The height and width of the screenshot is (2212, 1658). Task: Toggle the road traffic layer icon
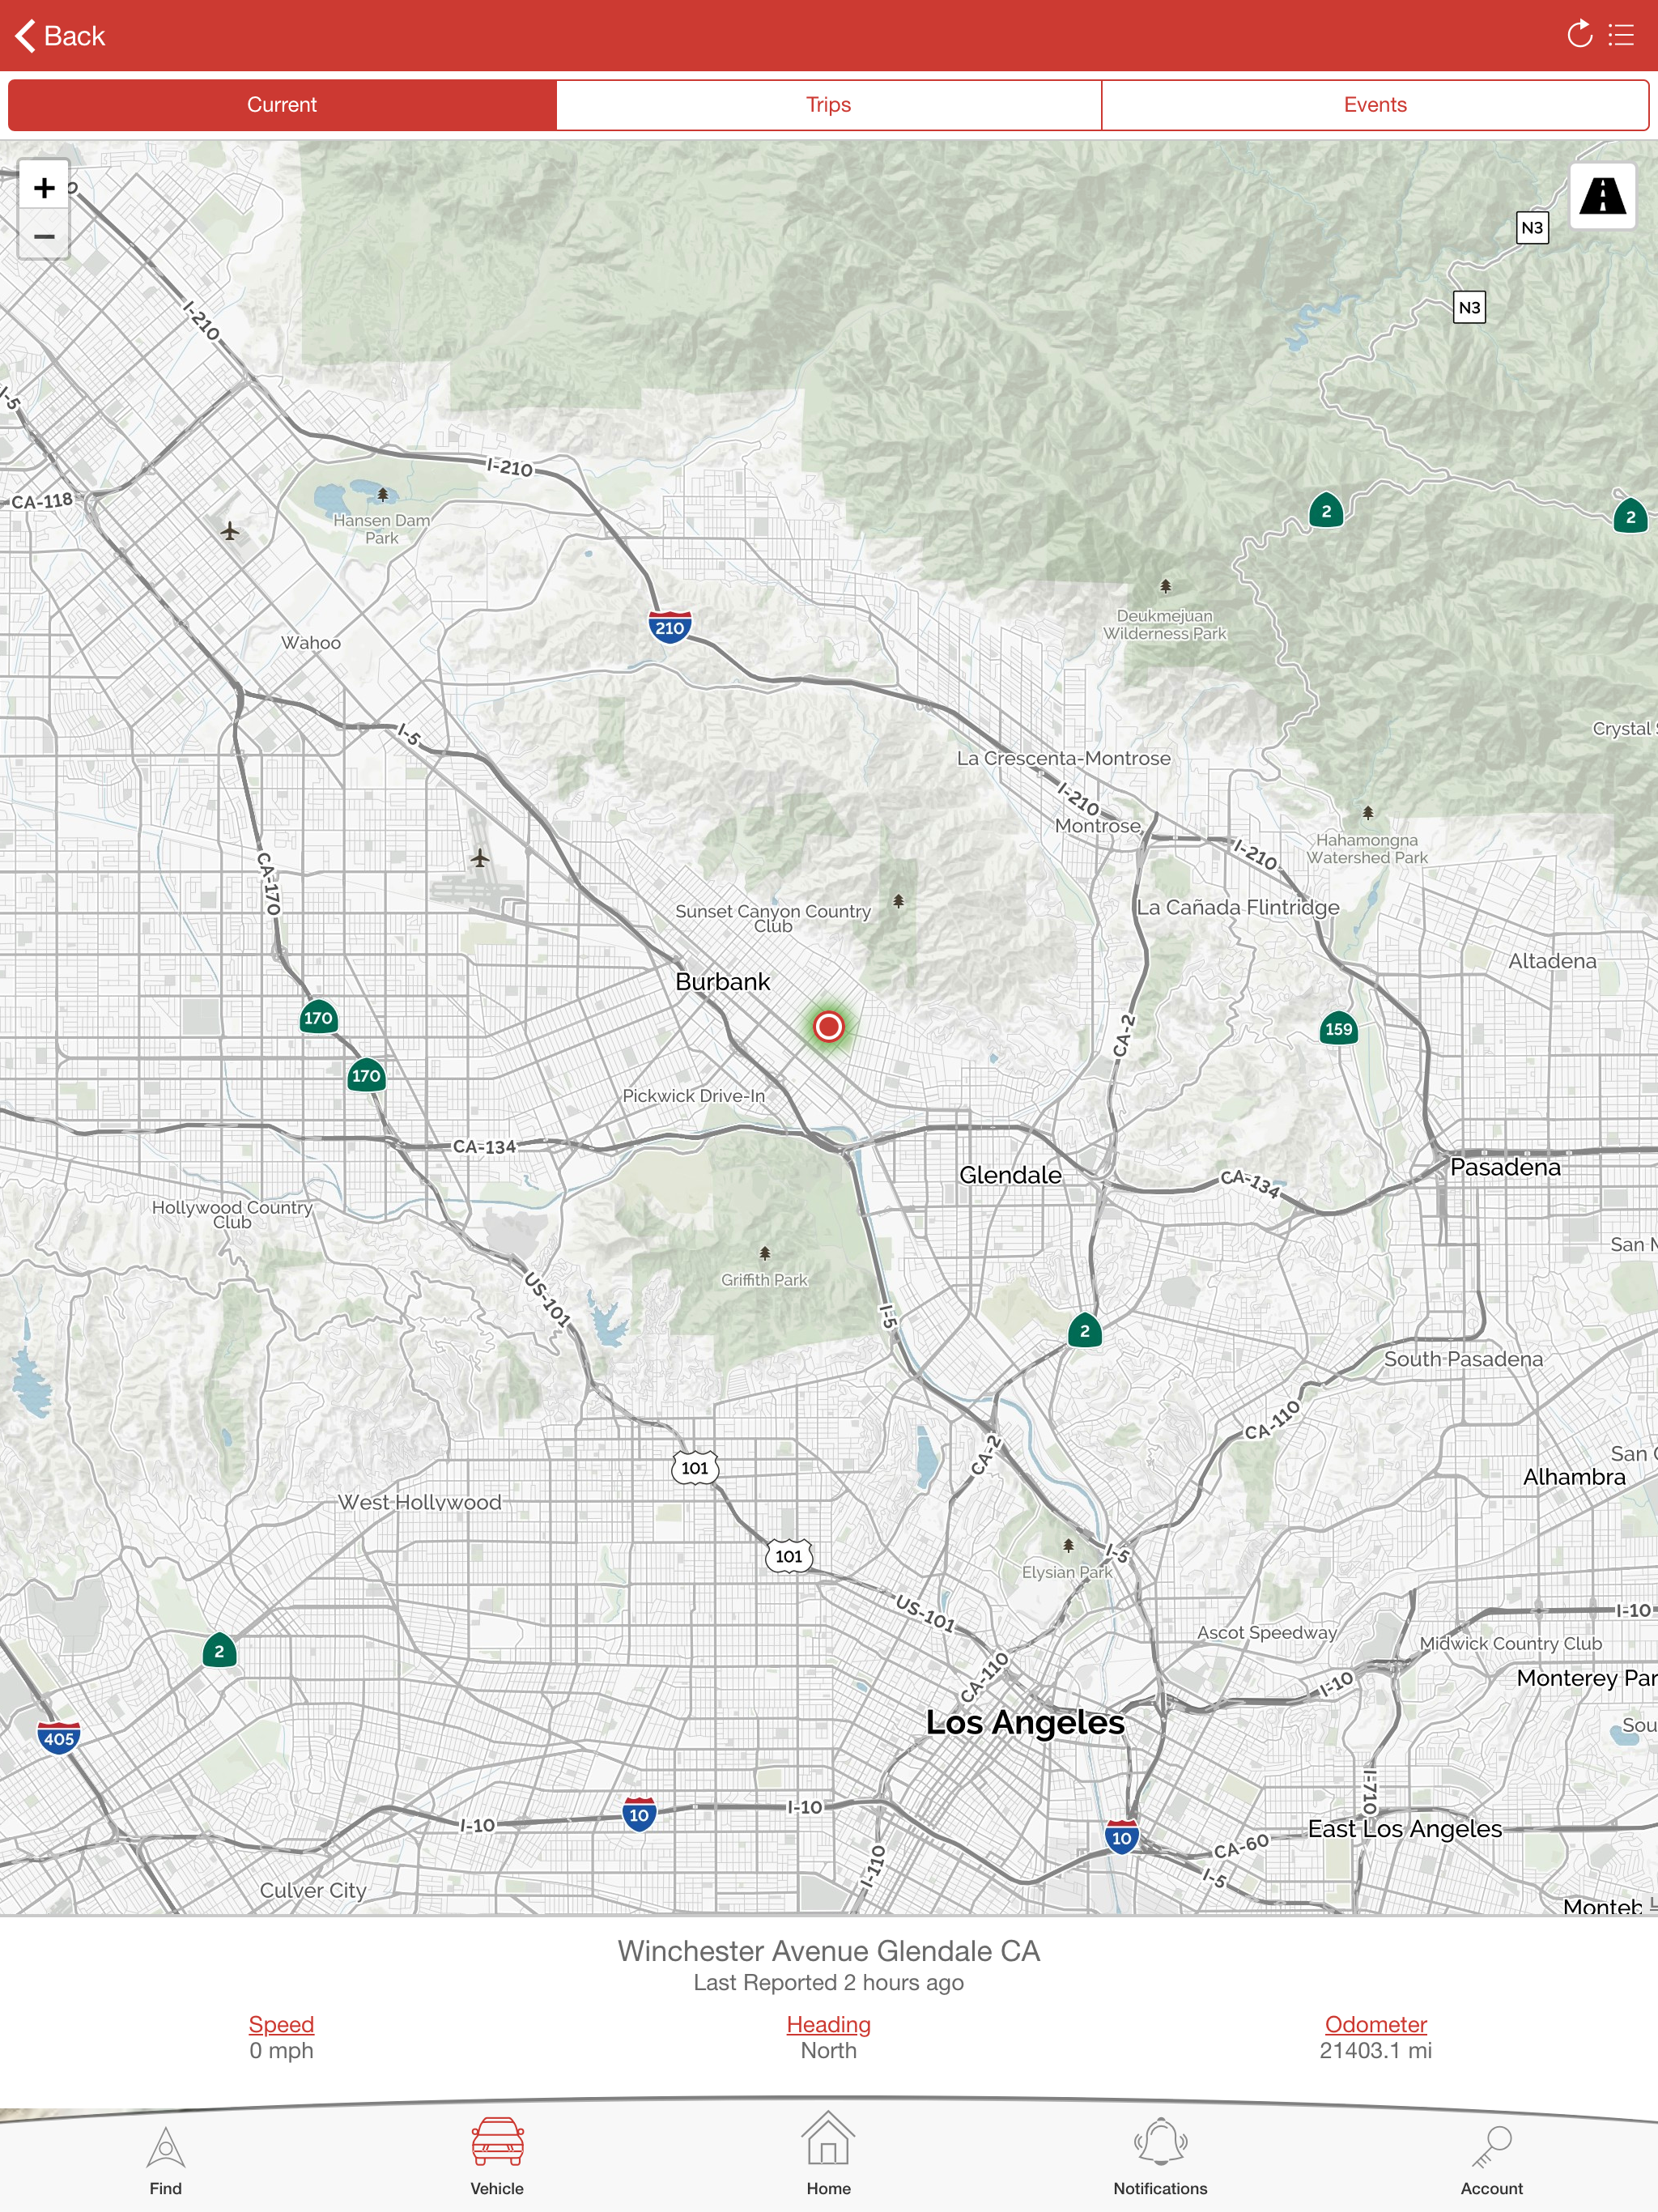click(x=1602, y=196)
